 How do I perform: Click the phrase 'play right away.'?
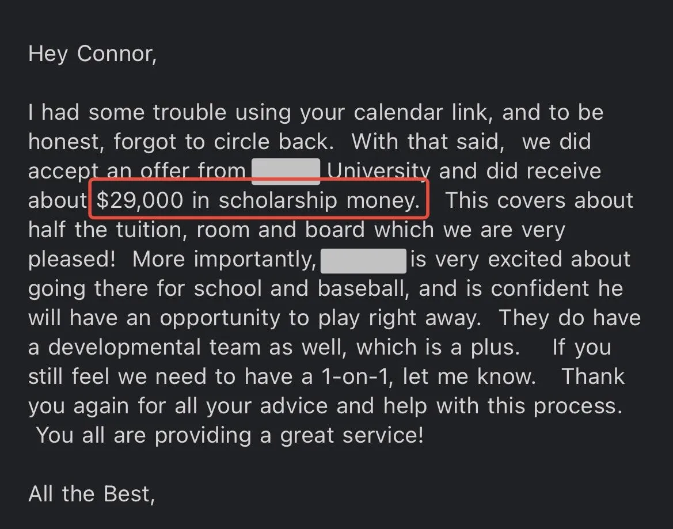point(400,318)
